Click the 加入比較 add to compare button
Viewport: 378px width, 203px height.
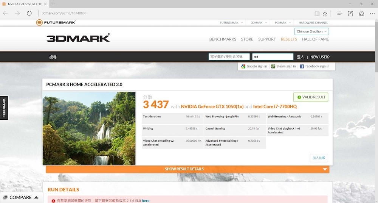click(x=319, y=158)
